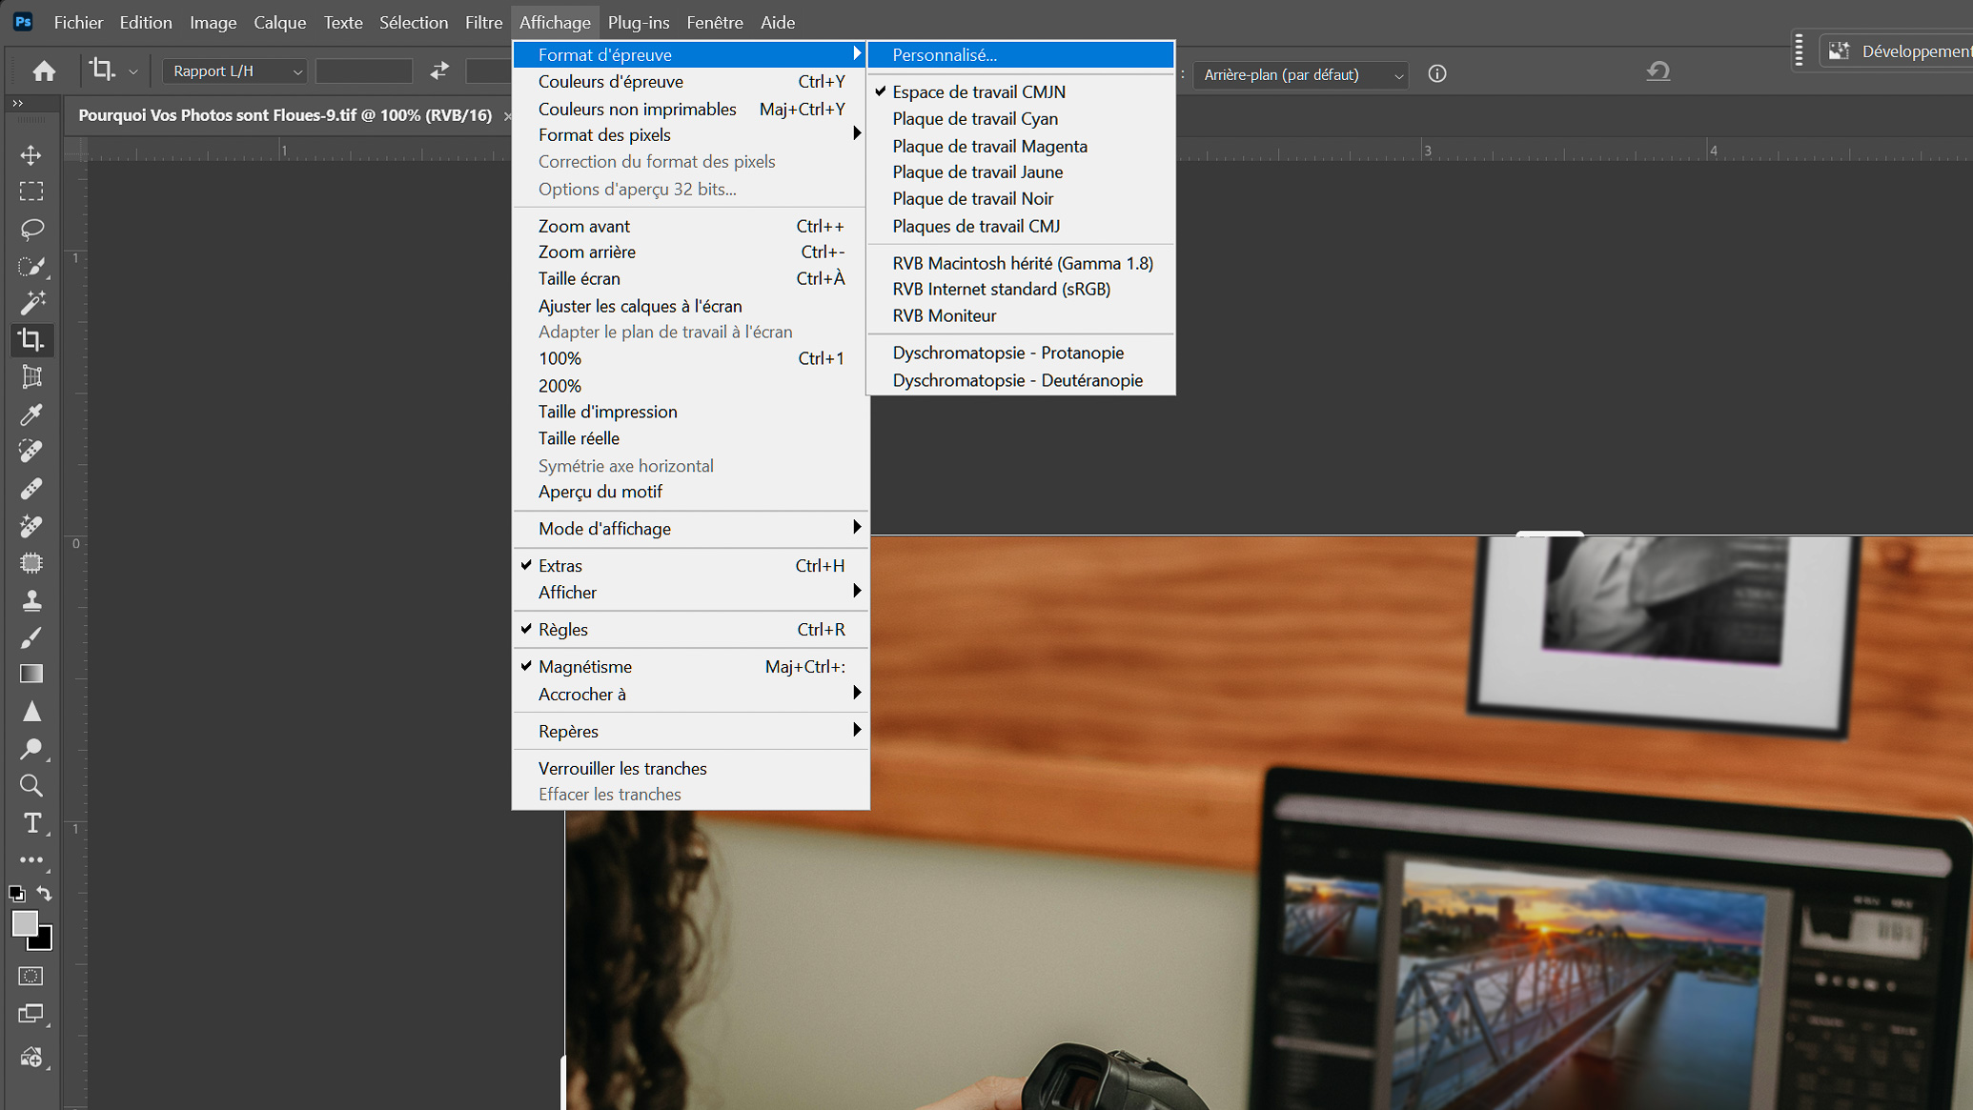This screenshot has height=1110, width=1973.
Task: Choose Dyschromatopsie - Protanopie
Action: (1008, 352)
